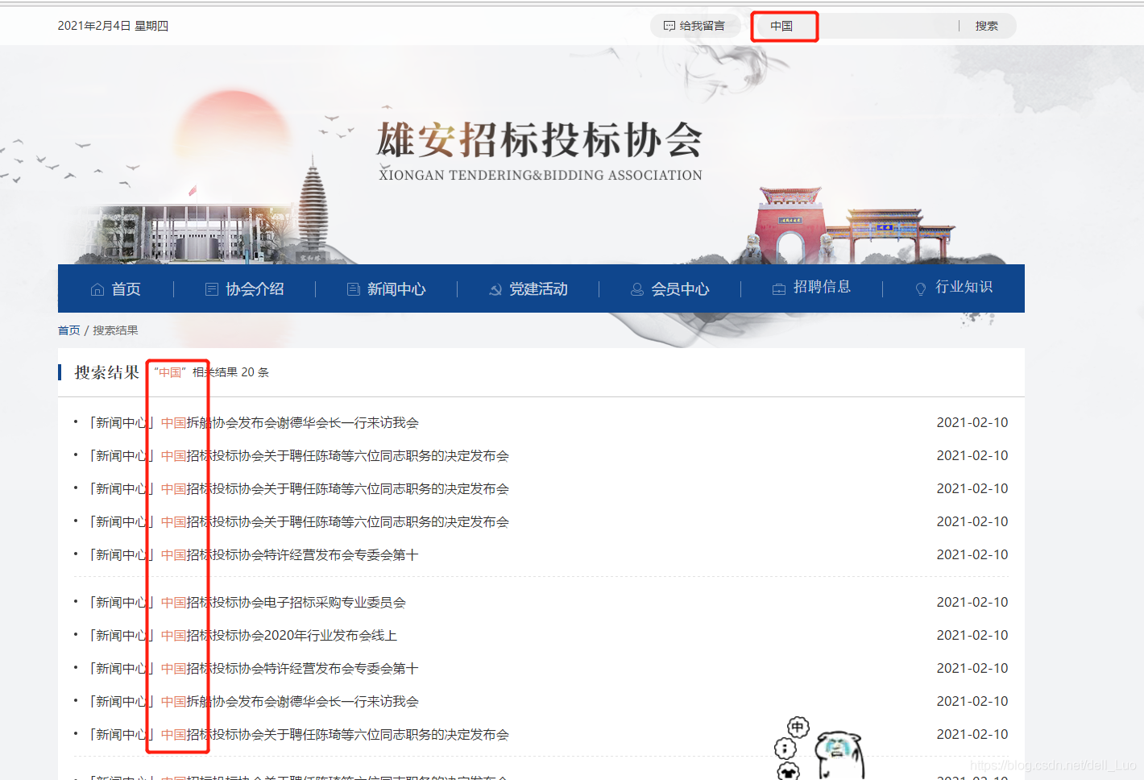Click the 首页 breadcrumb link
This screenshot has height=780, width=1144.
[69, 330]
